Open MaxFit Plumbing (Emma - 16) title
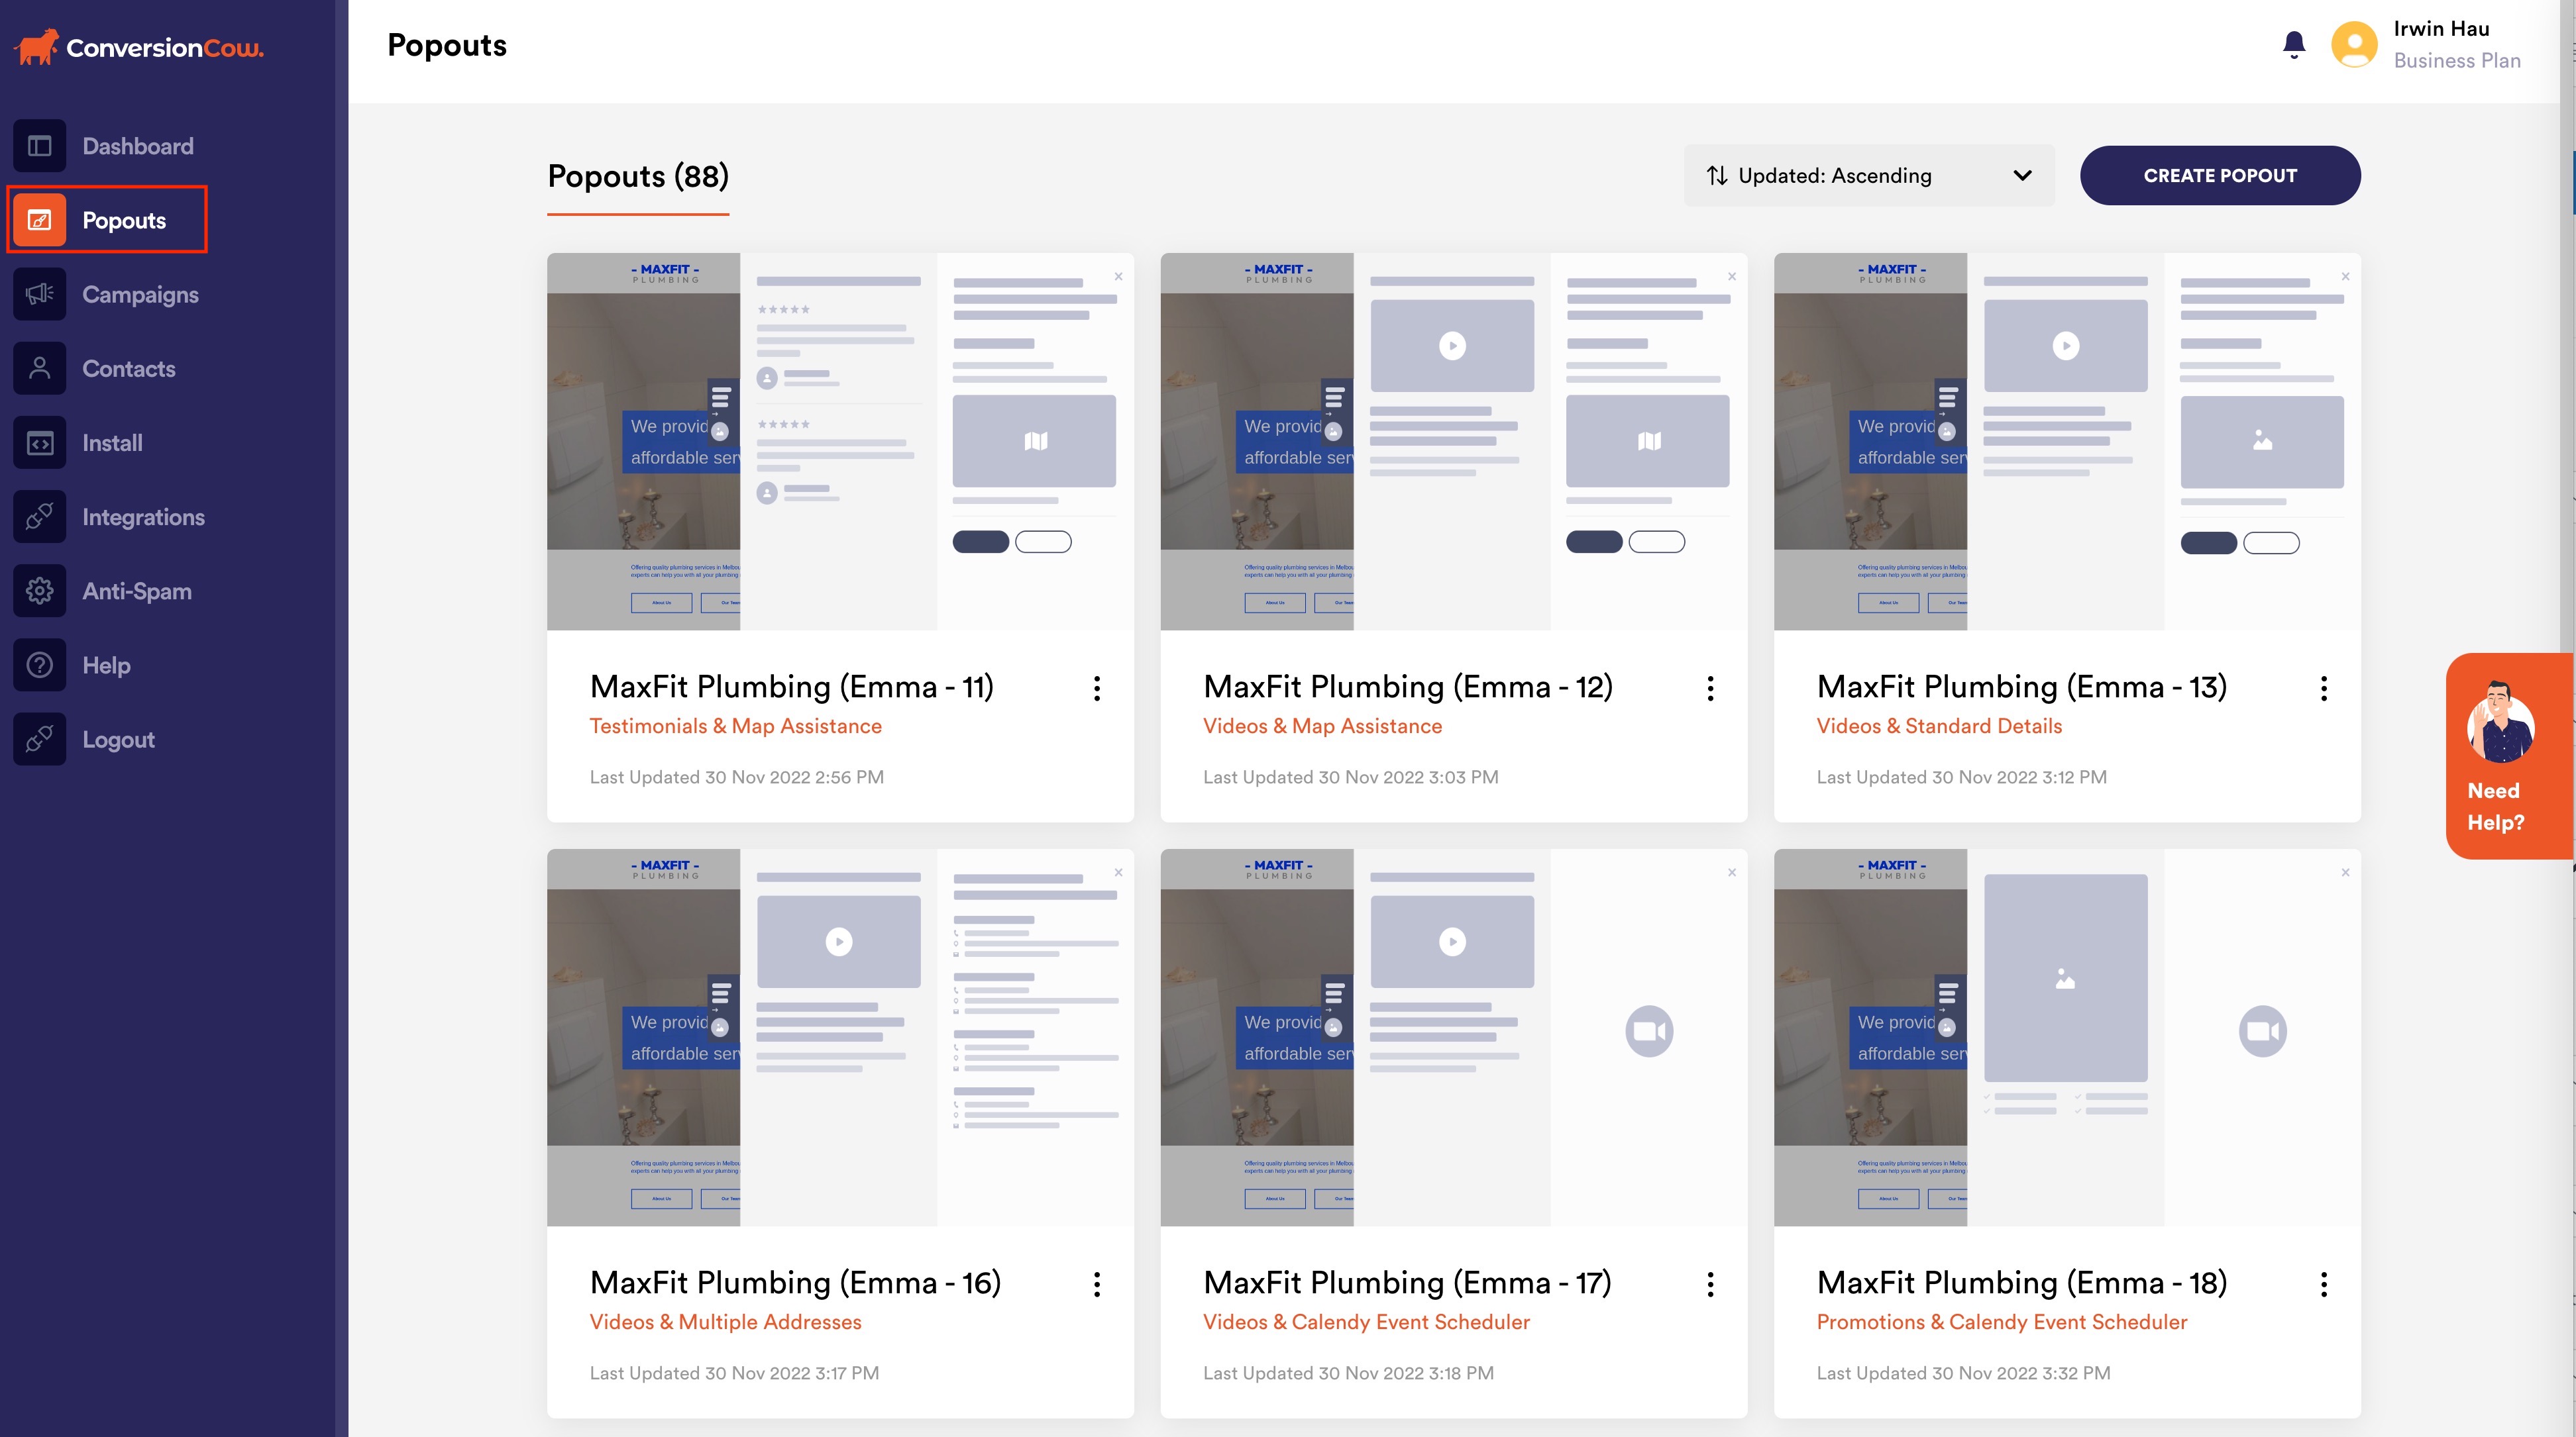This screenshot has height=1437, width=2576. (795, 1282)
